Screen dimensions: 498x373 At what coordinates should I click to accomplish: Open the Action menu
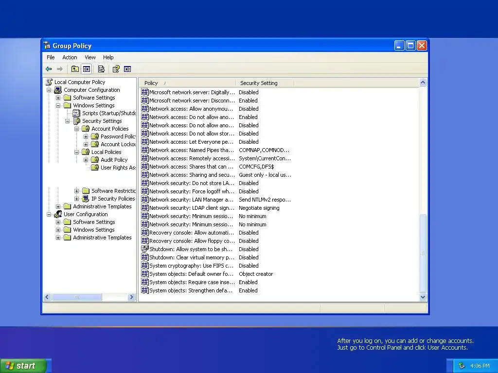(70, 57)
